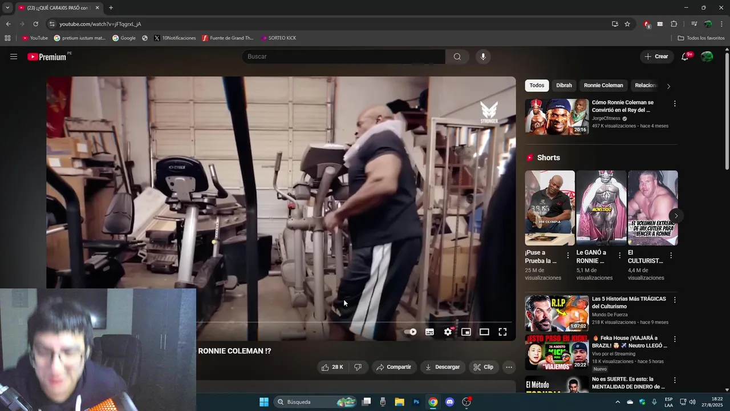This screenshot has width=730, height=411.
Task: Open 'Cómo Ronnie Coleman se Convirtió' thumbnail
Action: [x=557, y=117]
